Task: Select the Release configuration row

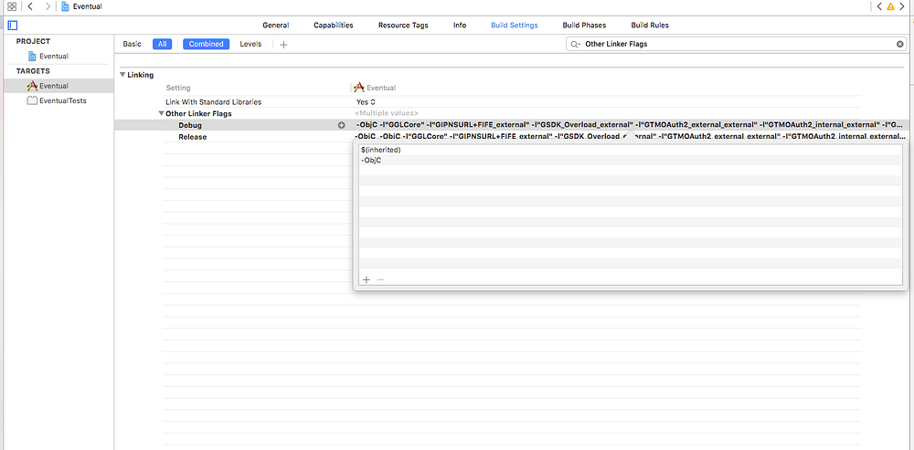Action: [192, 137]
